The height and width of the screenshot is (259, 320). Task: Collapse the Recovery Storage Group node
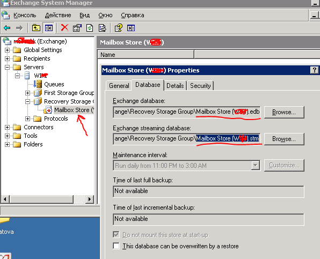click(27, 101)
